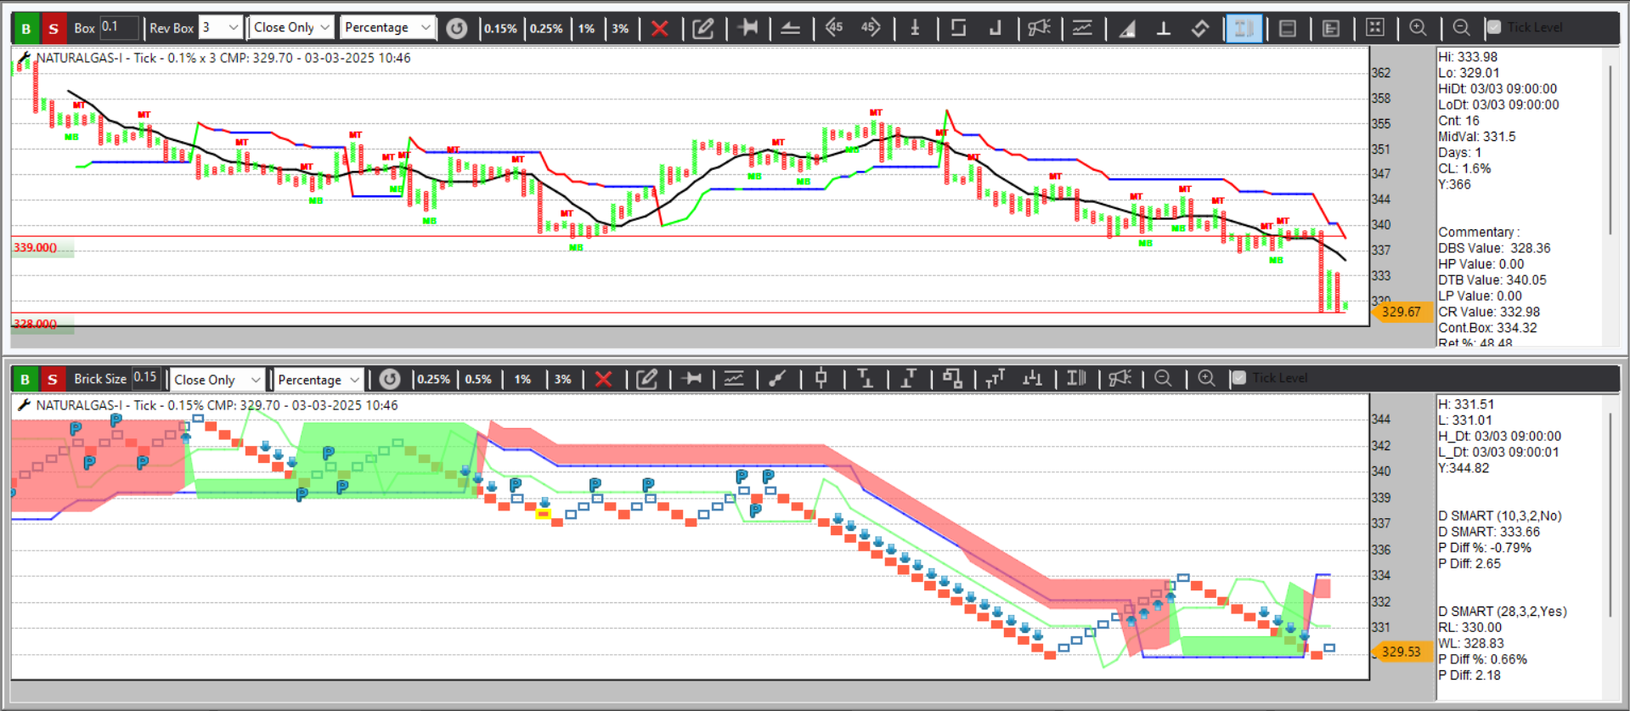Toggle the Tick Level checkbox in lower toolbar
Image resolution: width=1630 pixels, height=711 pixels.
1238,378
